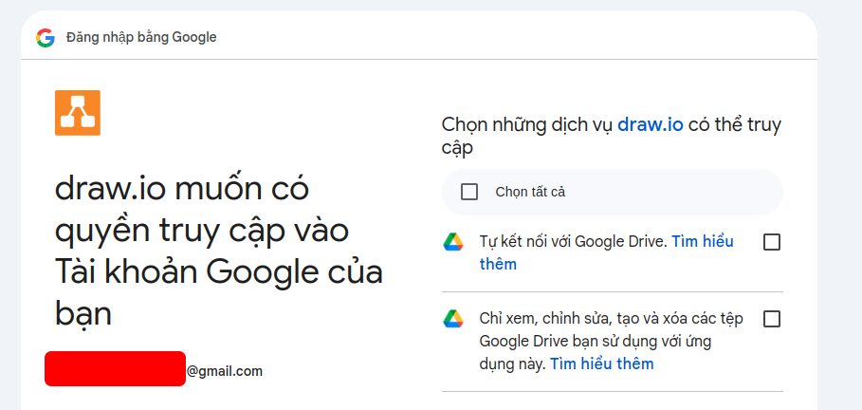Open the blue draw.io link in the services heading
The height and width of the screenshot is (410, 862).
651,125
